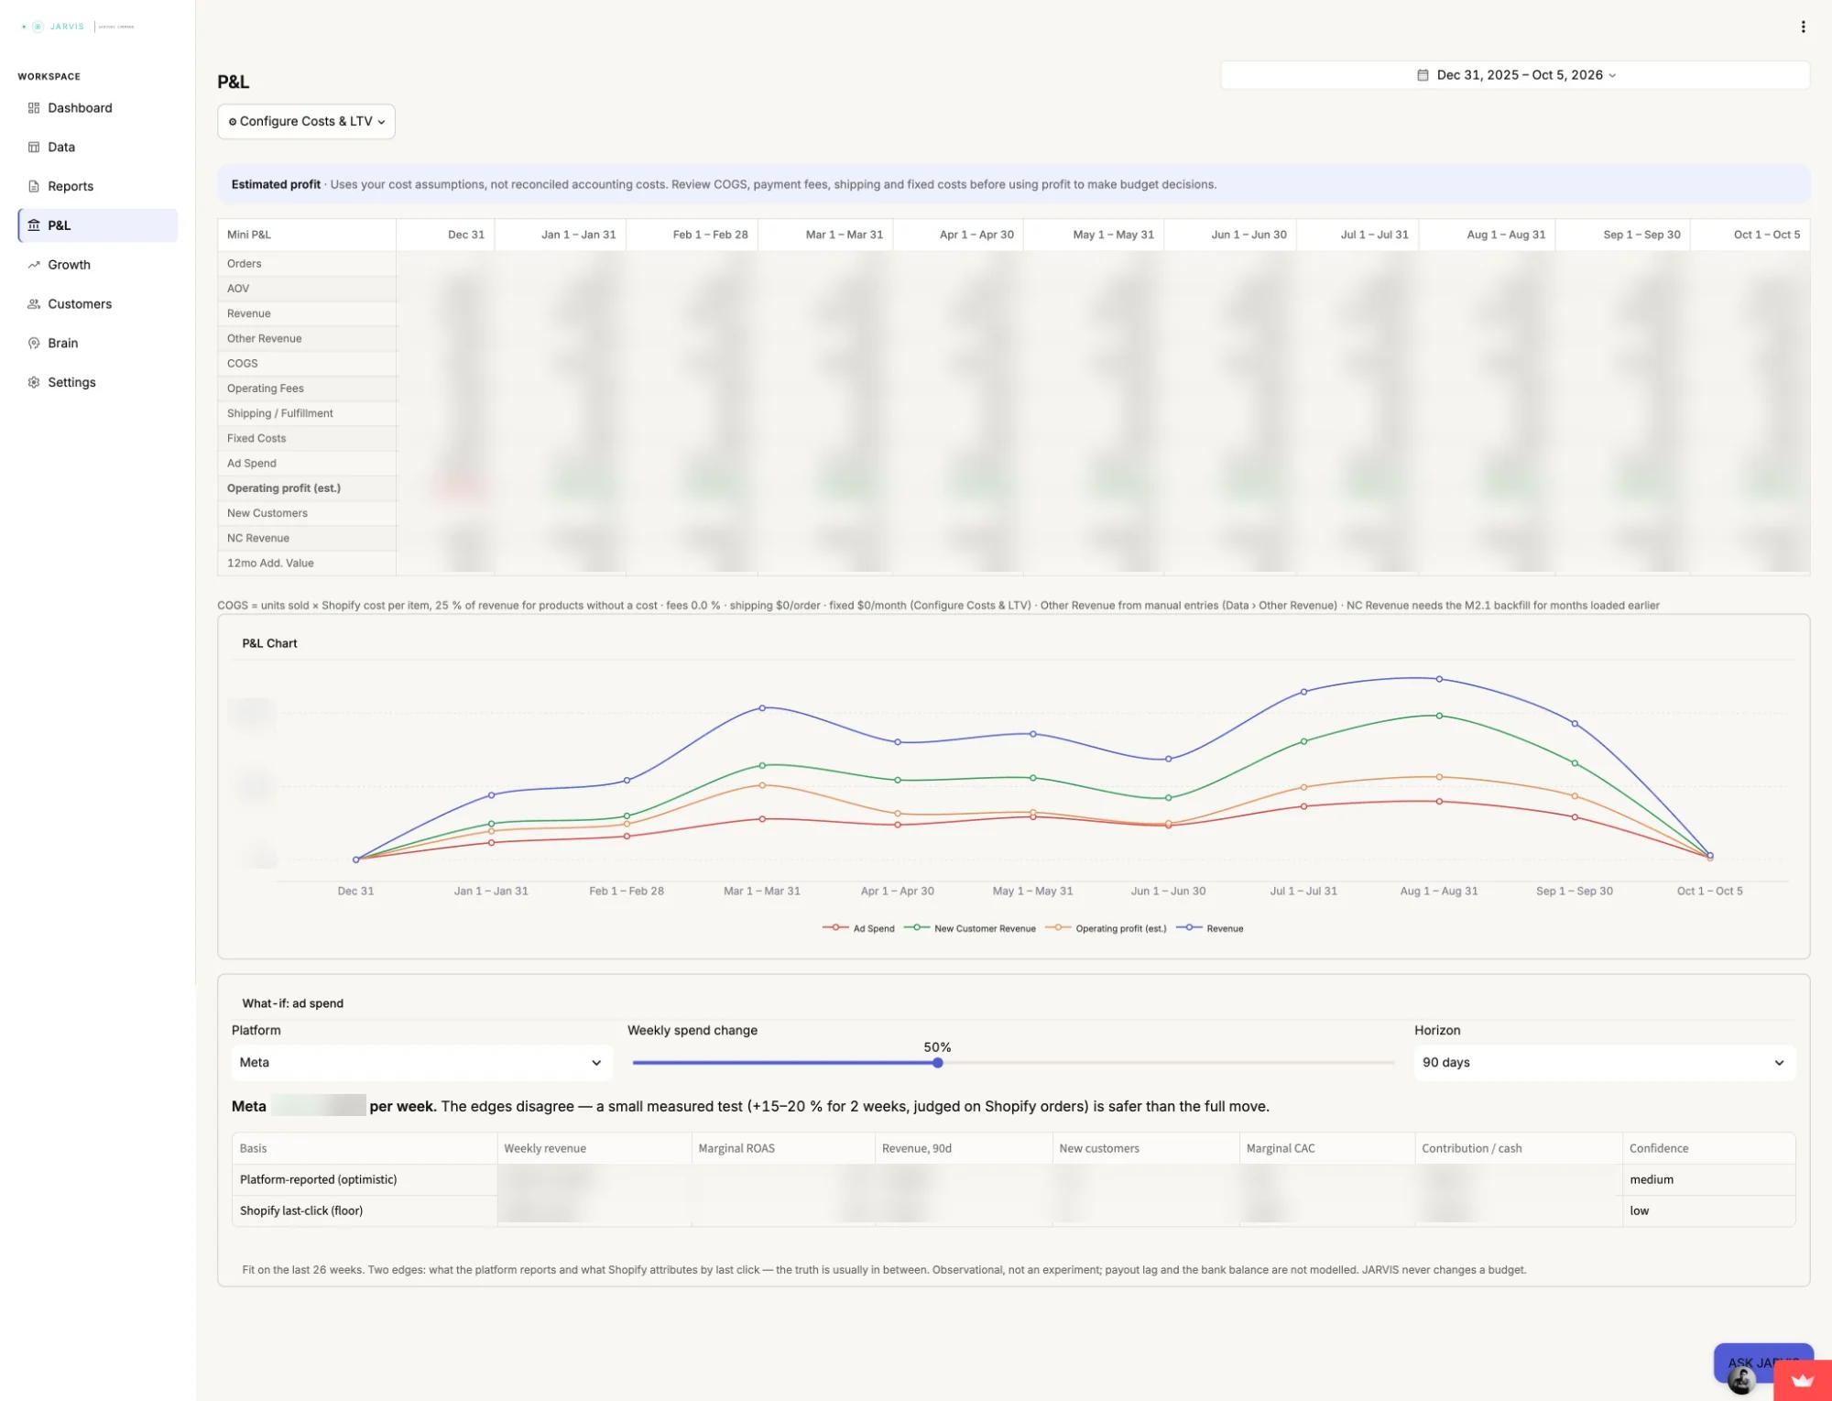
Task: Click the Revenue data point for Mar 1 – Mar 31
Action: [762, 708]
